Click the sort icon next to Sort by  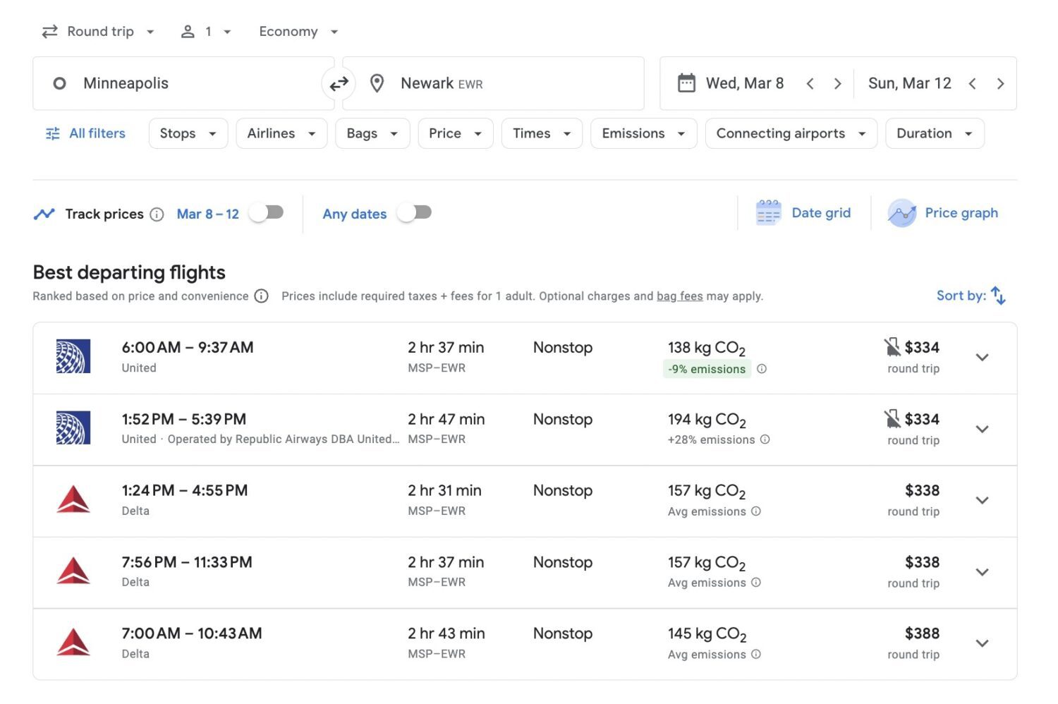pos(999,296)
